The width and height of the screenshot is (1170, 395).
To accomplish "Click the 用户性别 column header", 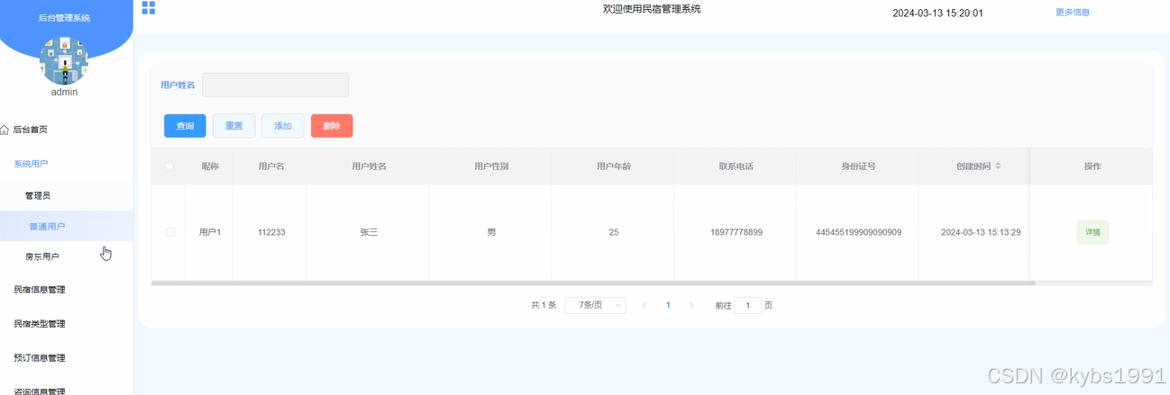I will tap(491, 166).
